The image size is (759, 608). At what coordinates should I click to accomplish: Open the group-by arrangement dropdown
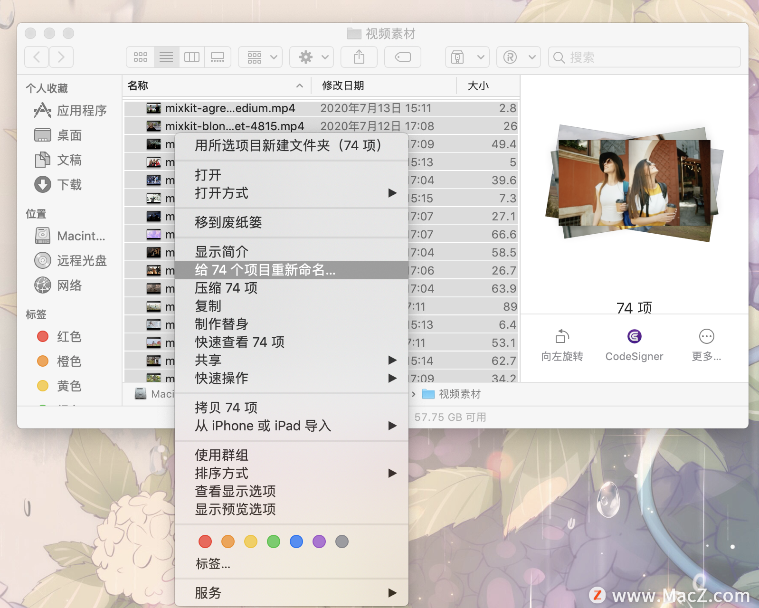tap(260, 57)
